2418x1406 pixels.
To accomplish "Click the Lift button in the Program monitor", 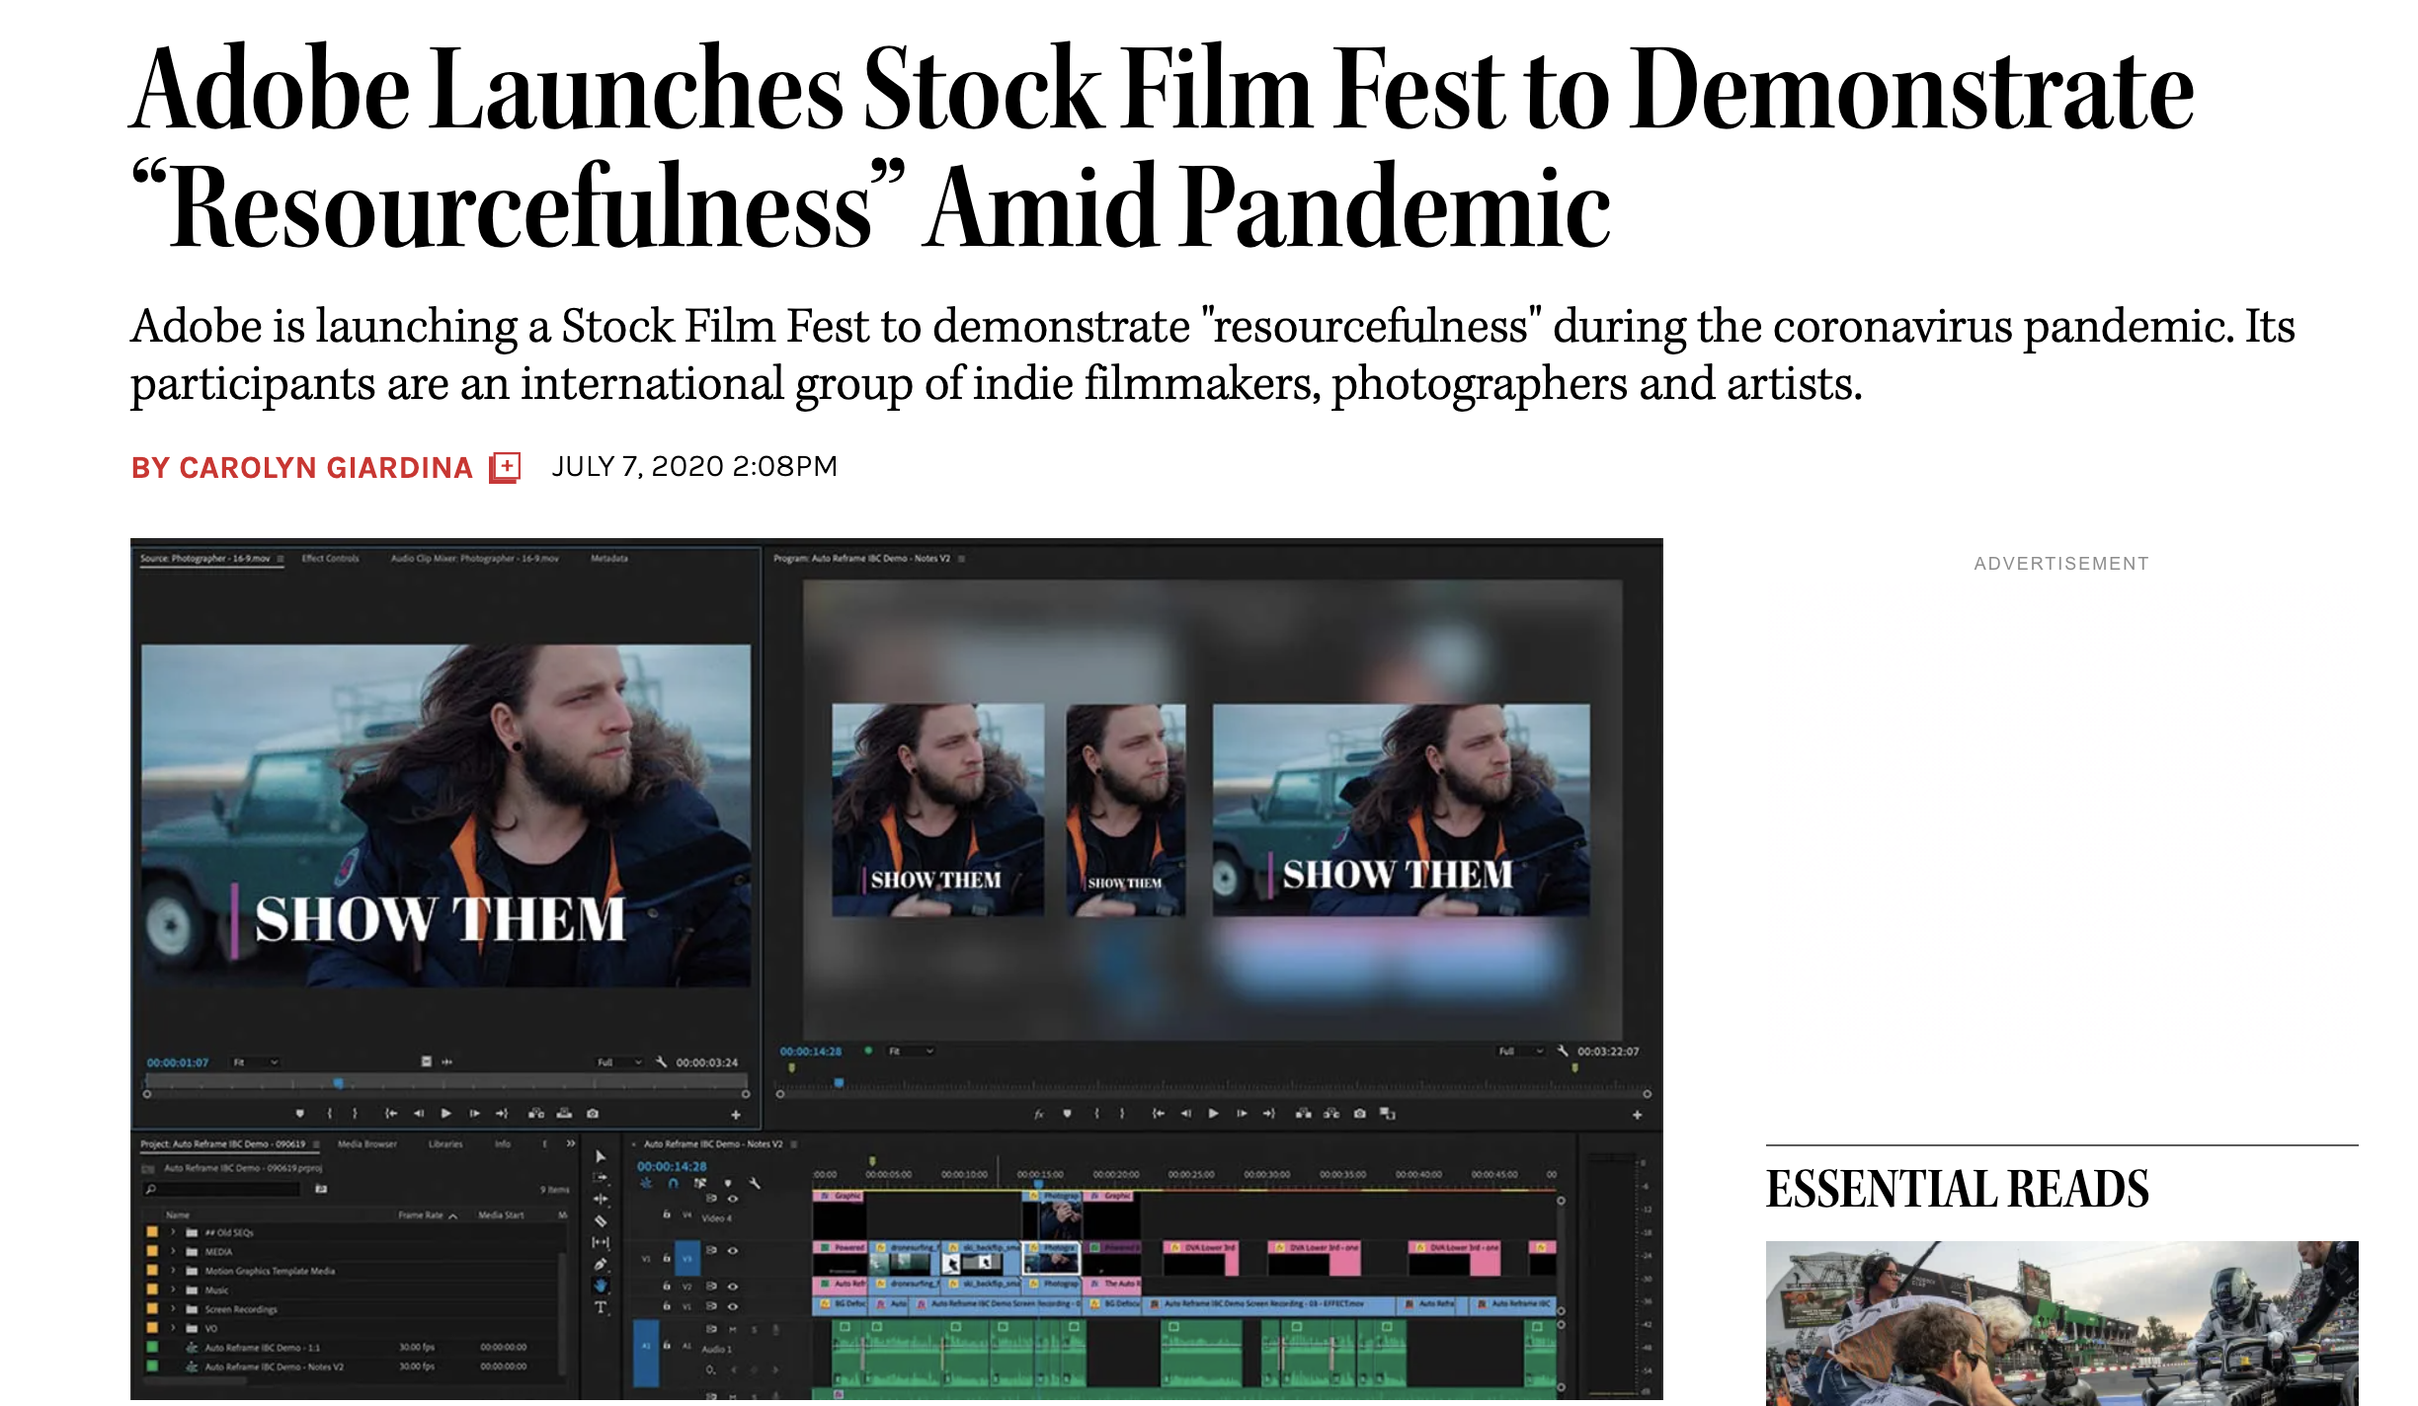I will click(1304, 1114).
